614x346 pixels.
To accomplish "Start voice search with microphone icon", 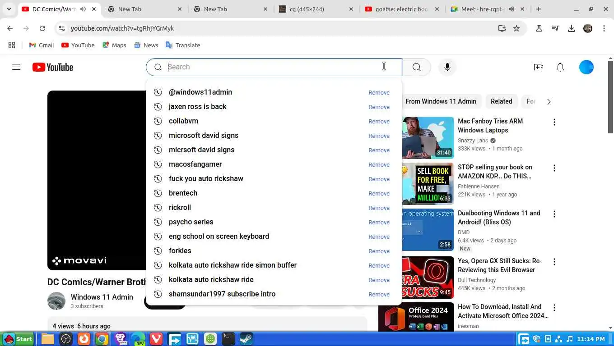I will (x=447, y=67).
